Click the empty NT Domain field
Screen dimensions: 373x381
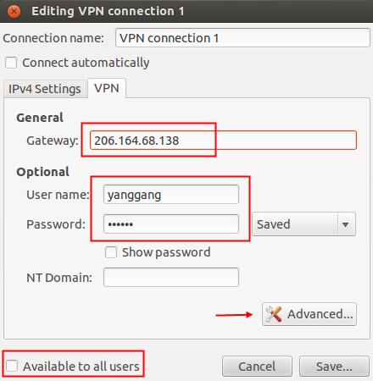click(x=171, y=277)
